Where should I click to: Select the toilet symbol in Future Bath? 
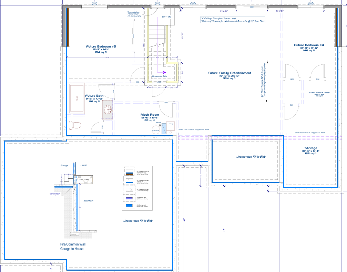click(x=75, y=125)
